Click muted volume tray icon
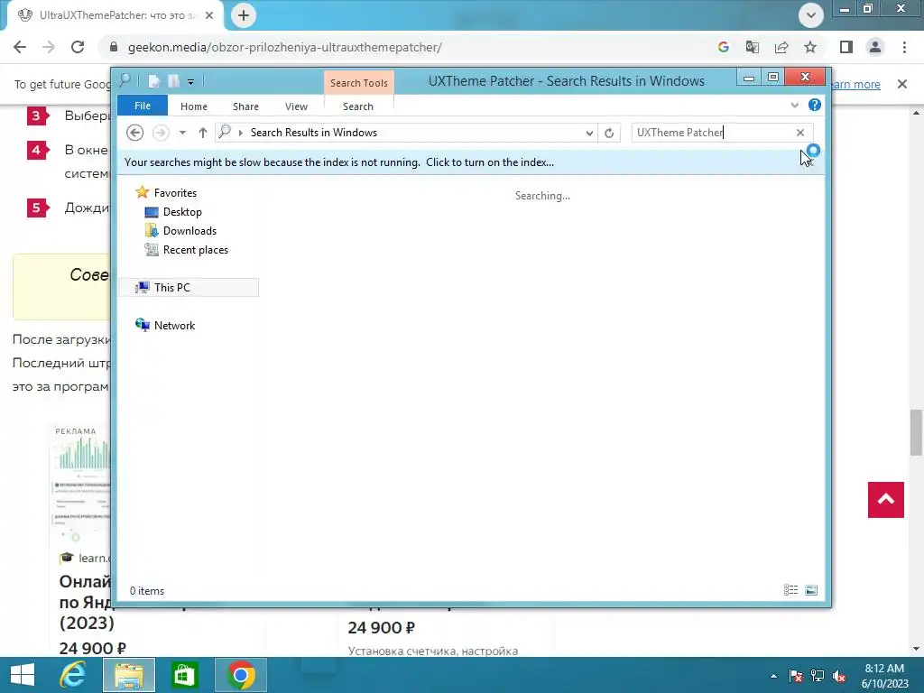This screenshot has width=924, height=693. coord(839,676)
